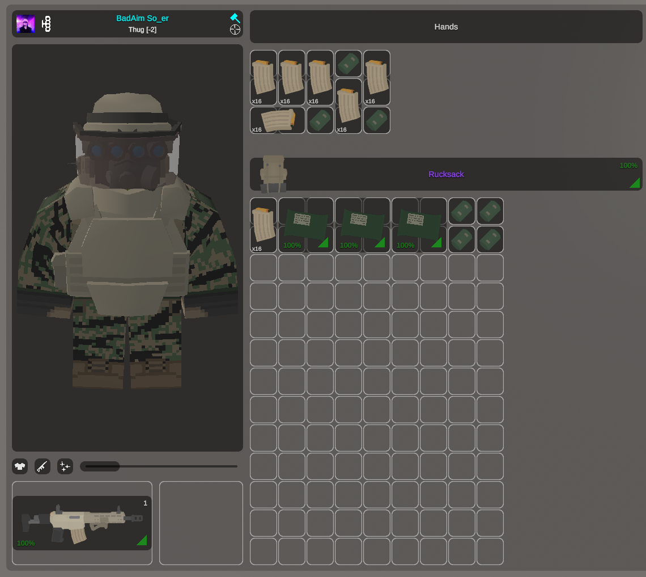The image size is (646, 577).
Task: Click the 3D character model preview
Action: pyautogui.click(x=127, y=247)
